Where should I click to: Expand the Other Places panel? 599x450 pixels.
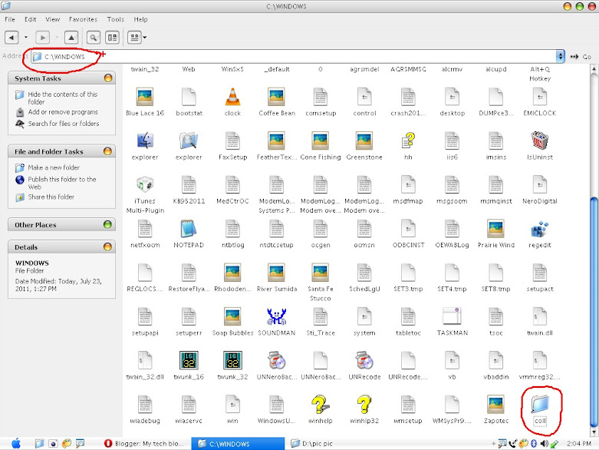tap(107, 224)
